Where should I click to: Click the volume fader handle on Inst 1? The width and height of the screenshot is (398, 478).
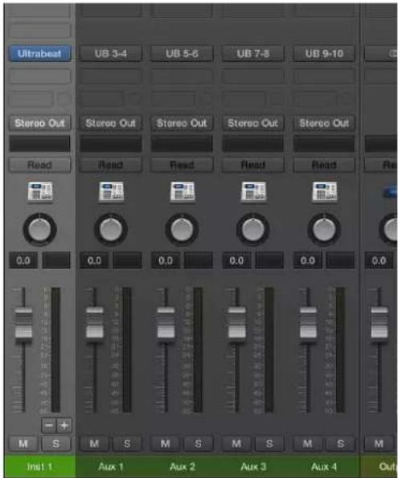(23, 323)
